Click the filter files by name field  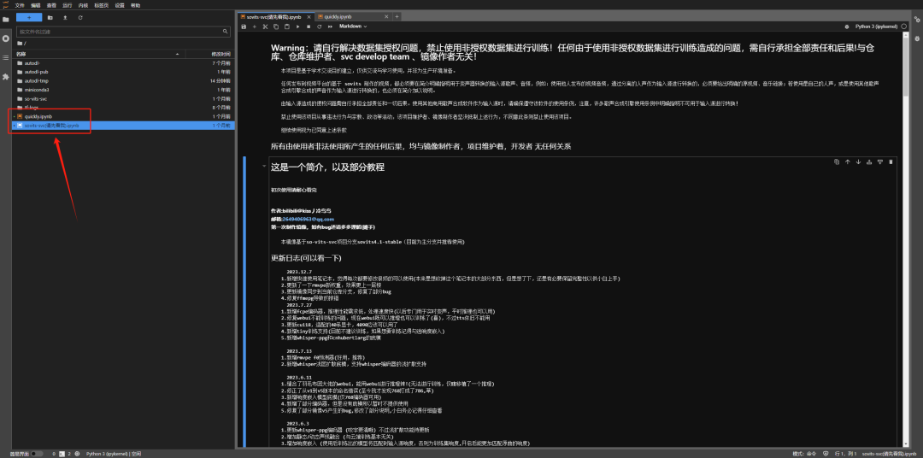123,32
